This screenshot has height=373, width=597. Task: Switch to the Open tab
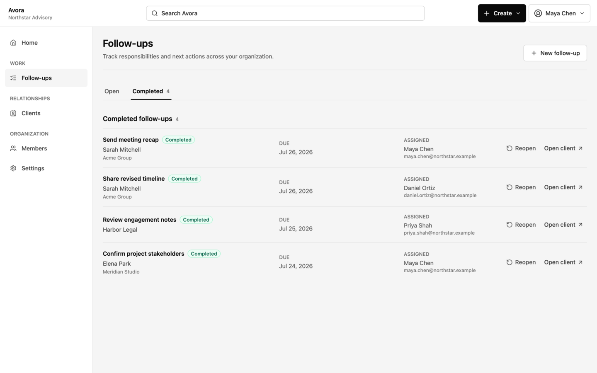click(112, 91)
